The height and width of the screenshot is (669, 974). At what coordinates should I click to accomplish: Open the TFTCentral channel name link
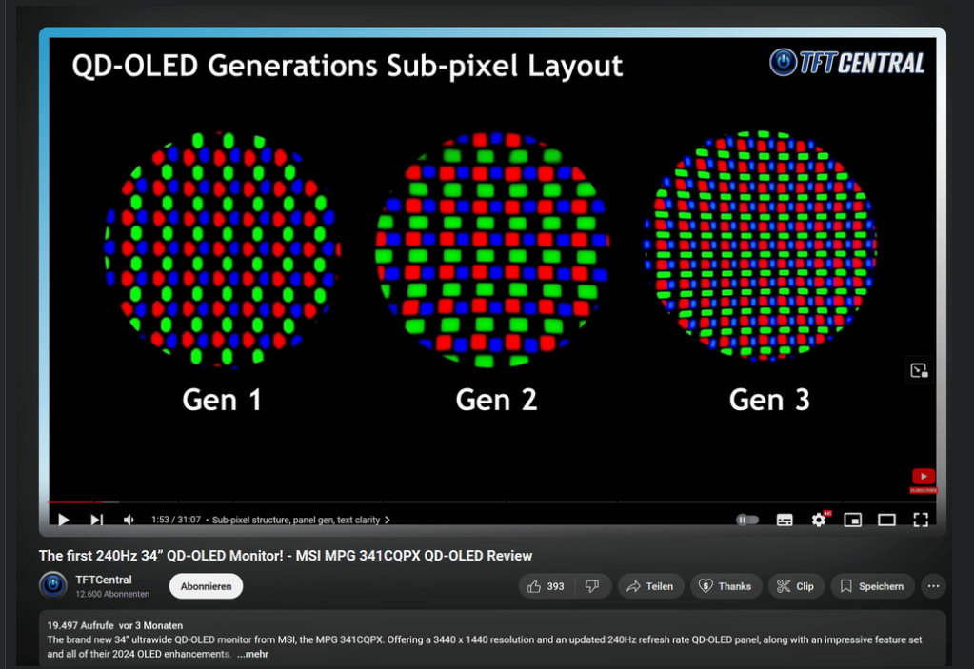coord(104,580)
